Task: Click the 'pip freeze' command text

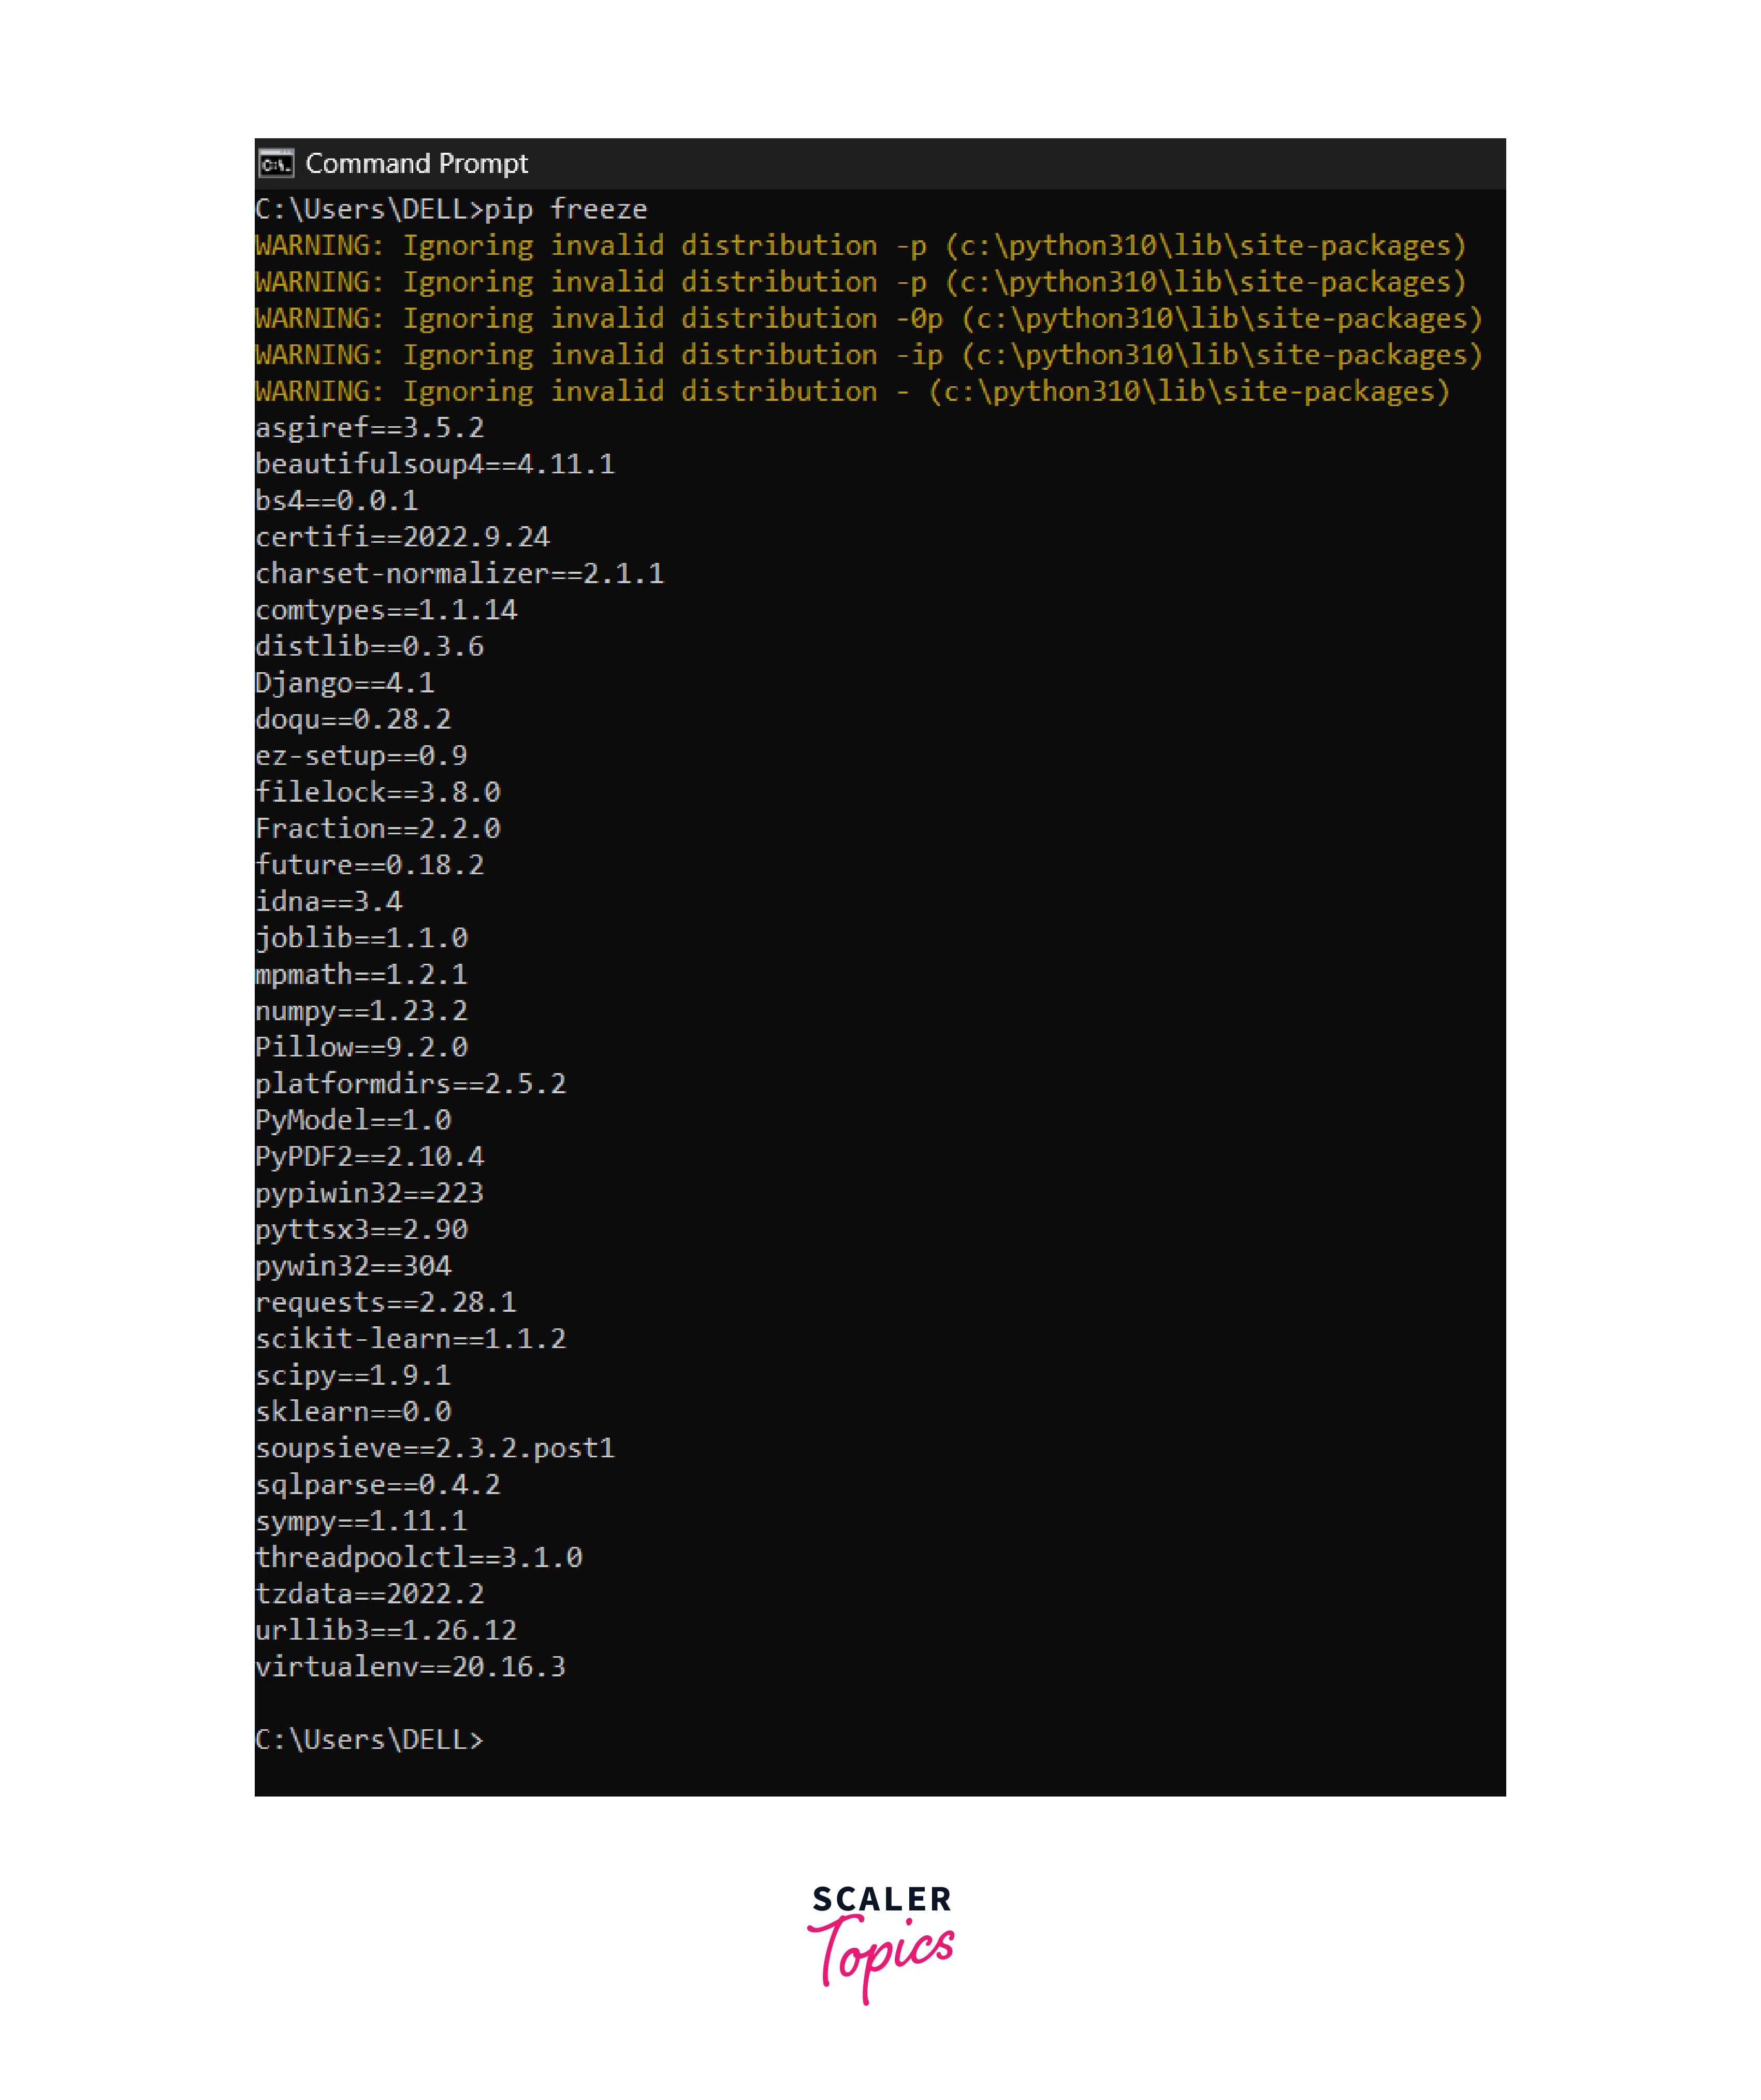Action: (565, 209)
